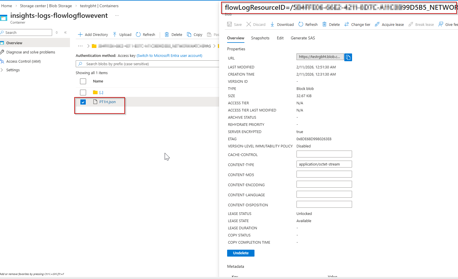This screenshot has width=458, height=279.
Task: Open the Edit tab
Action: point(280,38)
